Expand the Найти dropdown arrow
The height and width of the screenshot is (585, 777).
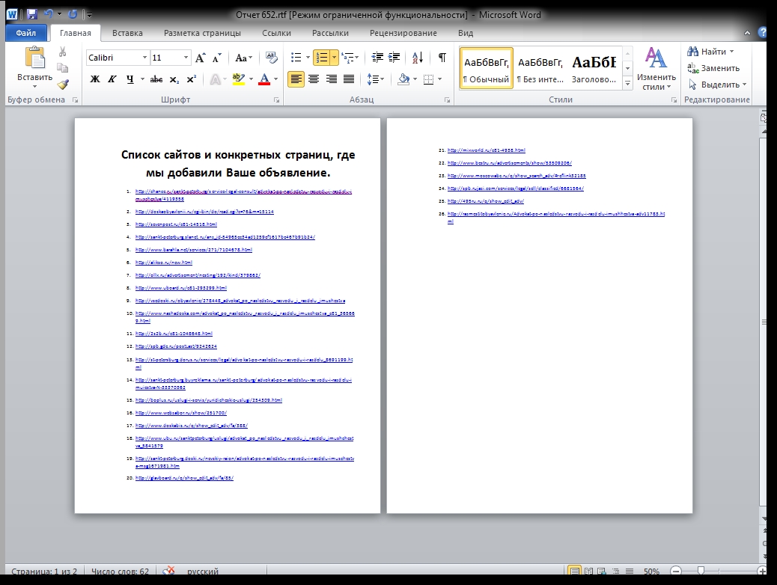731,52
